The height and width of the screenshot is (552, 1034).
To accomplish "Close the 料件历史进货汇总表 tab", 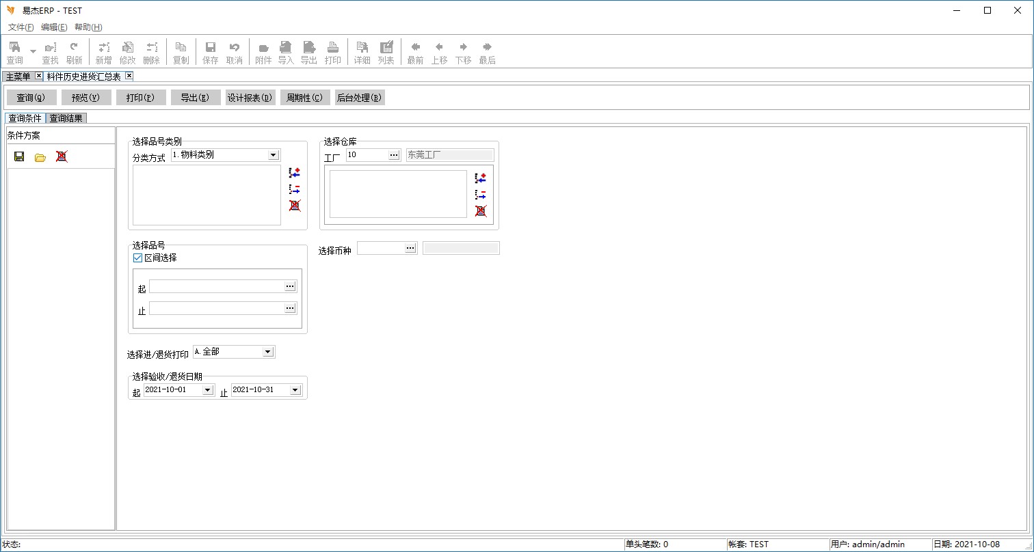I will [x=129, y=76].
